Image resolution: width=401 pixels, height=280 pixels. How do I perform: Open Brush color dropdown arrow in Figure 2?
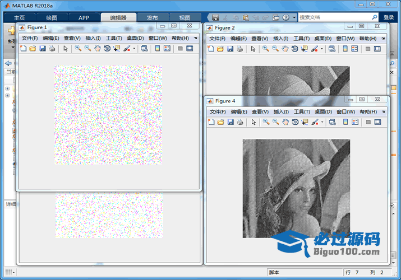pos(322,49)
